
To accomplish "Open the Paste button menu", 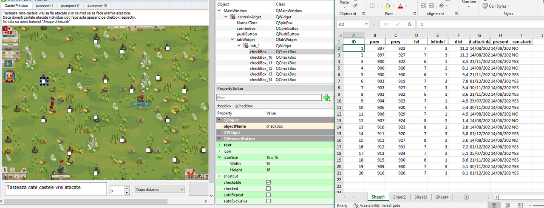I will pos(345,3).
